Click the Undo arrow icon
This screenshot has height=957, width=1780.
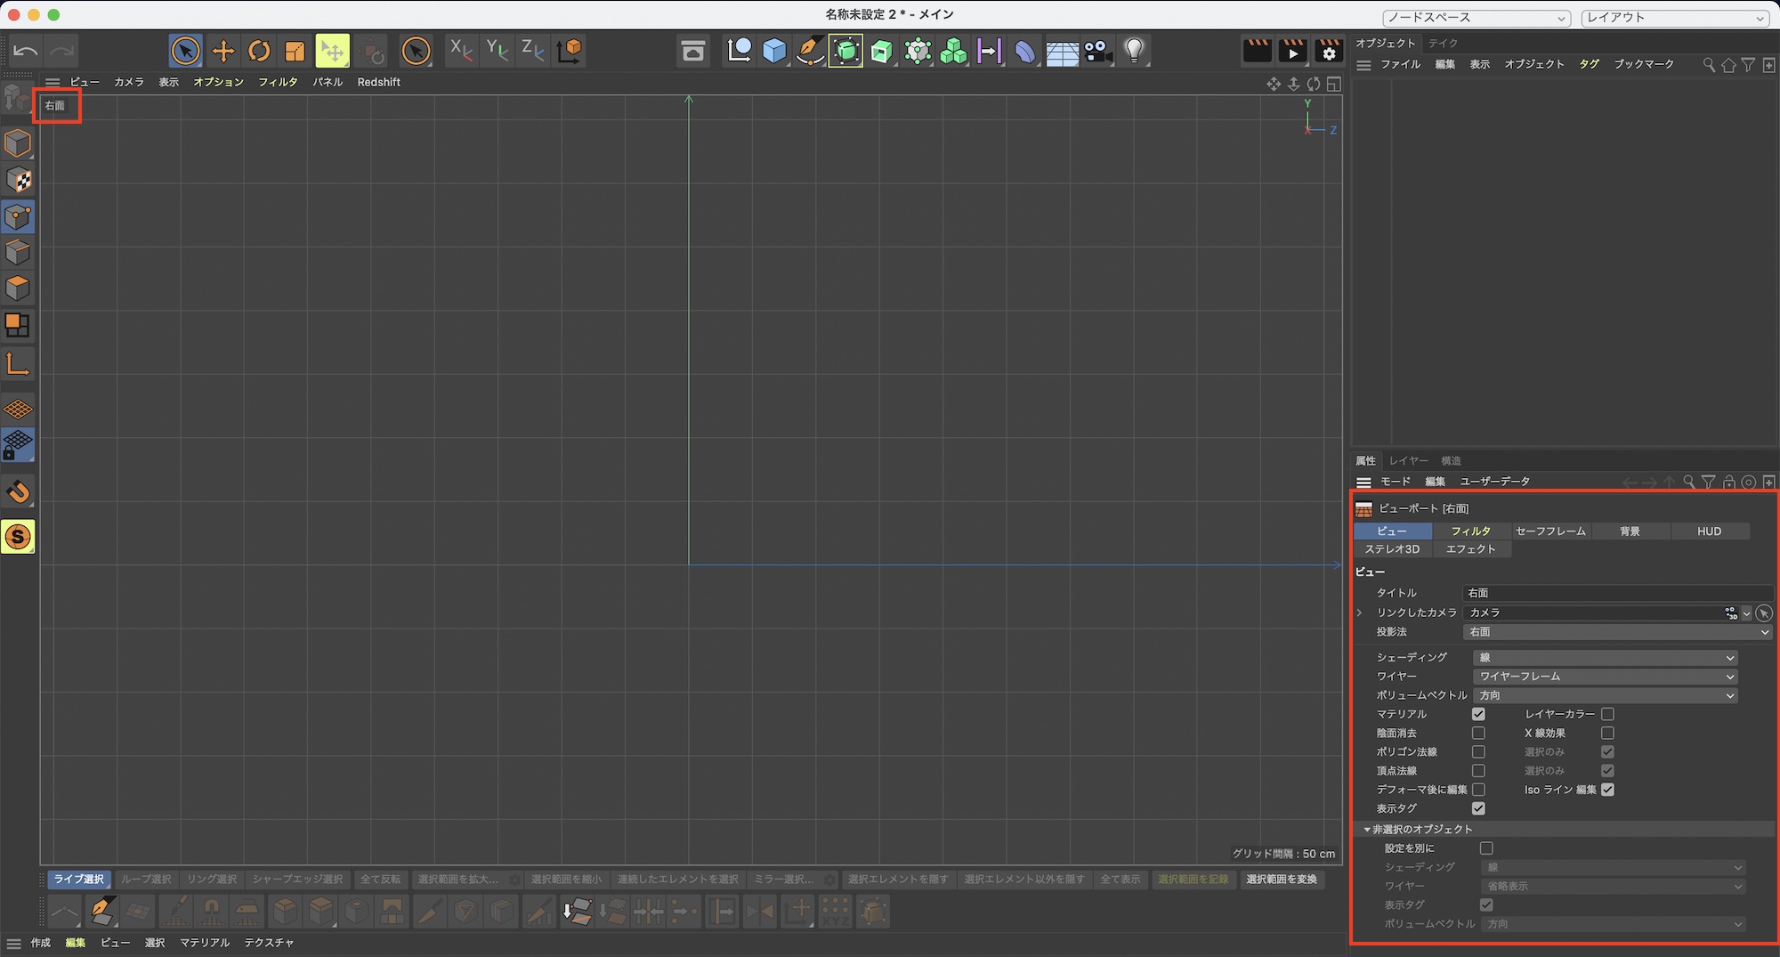26,51
